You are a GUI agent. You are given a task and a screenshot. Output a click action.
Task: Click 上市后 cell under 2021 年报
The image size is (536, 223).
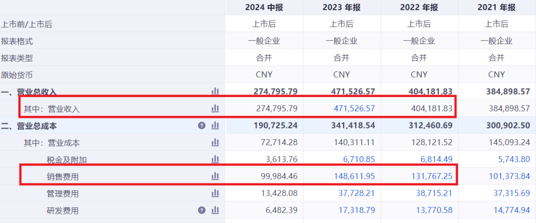coord(496,24)
